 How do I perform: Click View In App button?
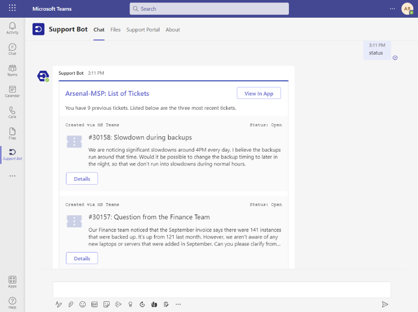259,93
